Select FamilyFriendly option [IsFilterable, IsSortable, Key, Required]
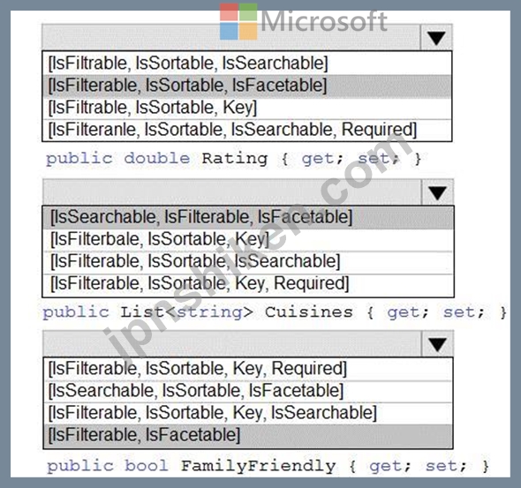 (x=248, y=369)
